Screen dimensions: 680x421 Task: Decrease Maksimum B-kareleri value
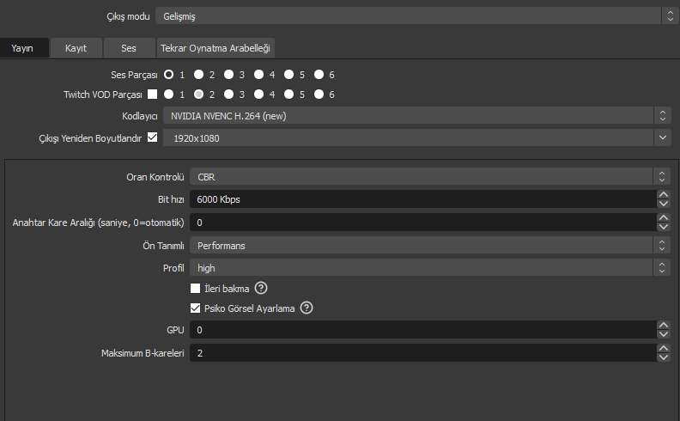pyautogui.click(x=664, y=357)
